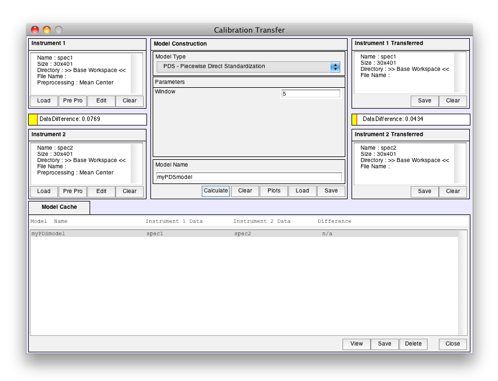
Task: Click the Calculate button
Action: (x=216, y=191)
